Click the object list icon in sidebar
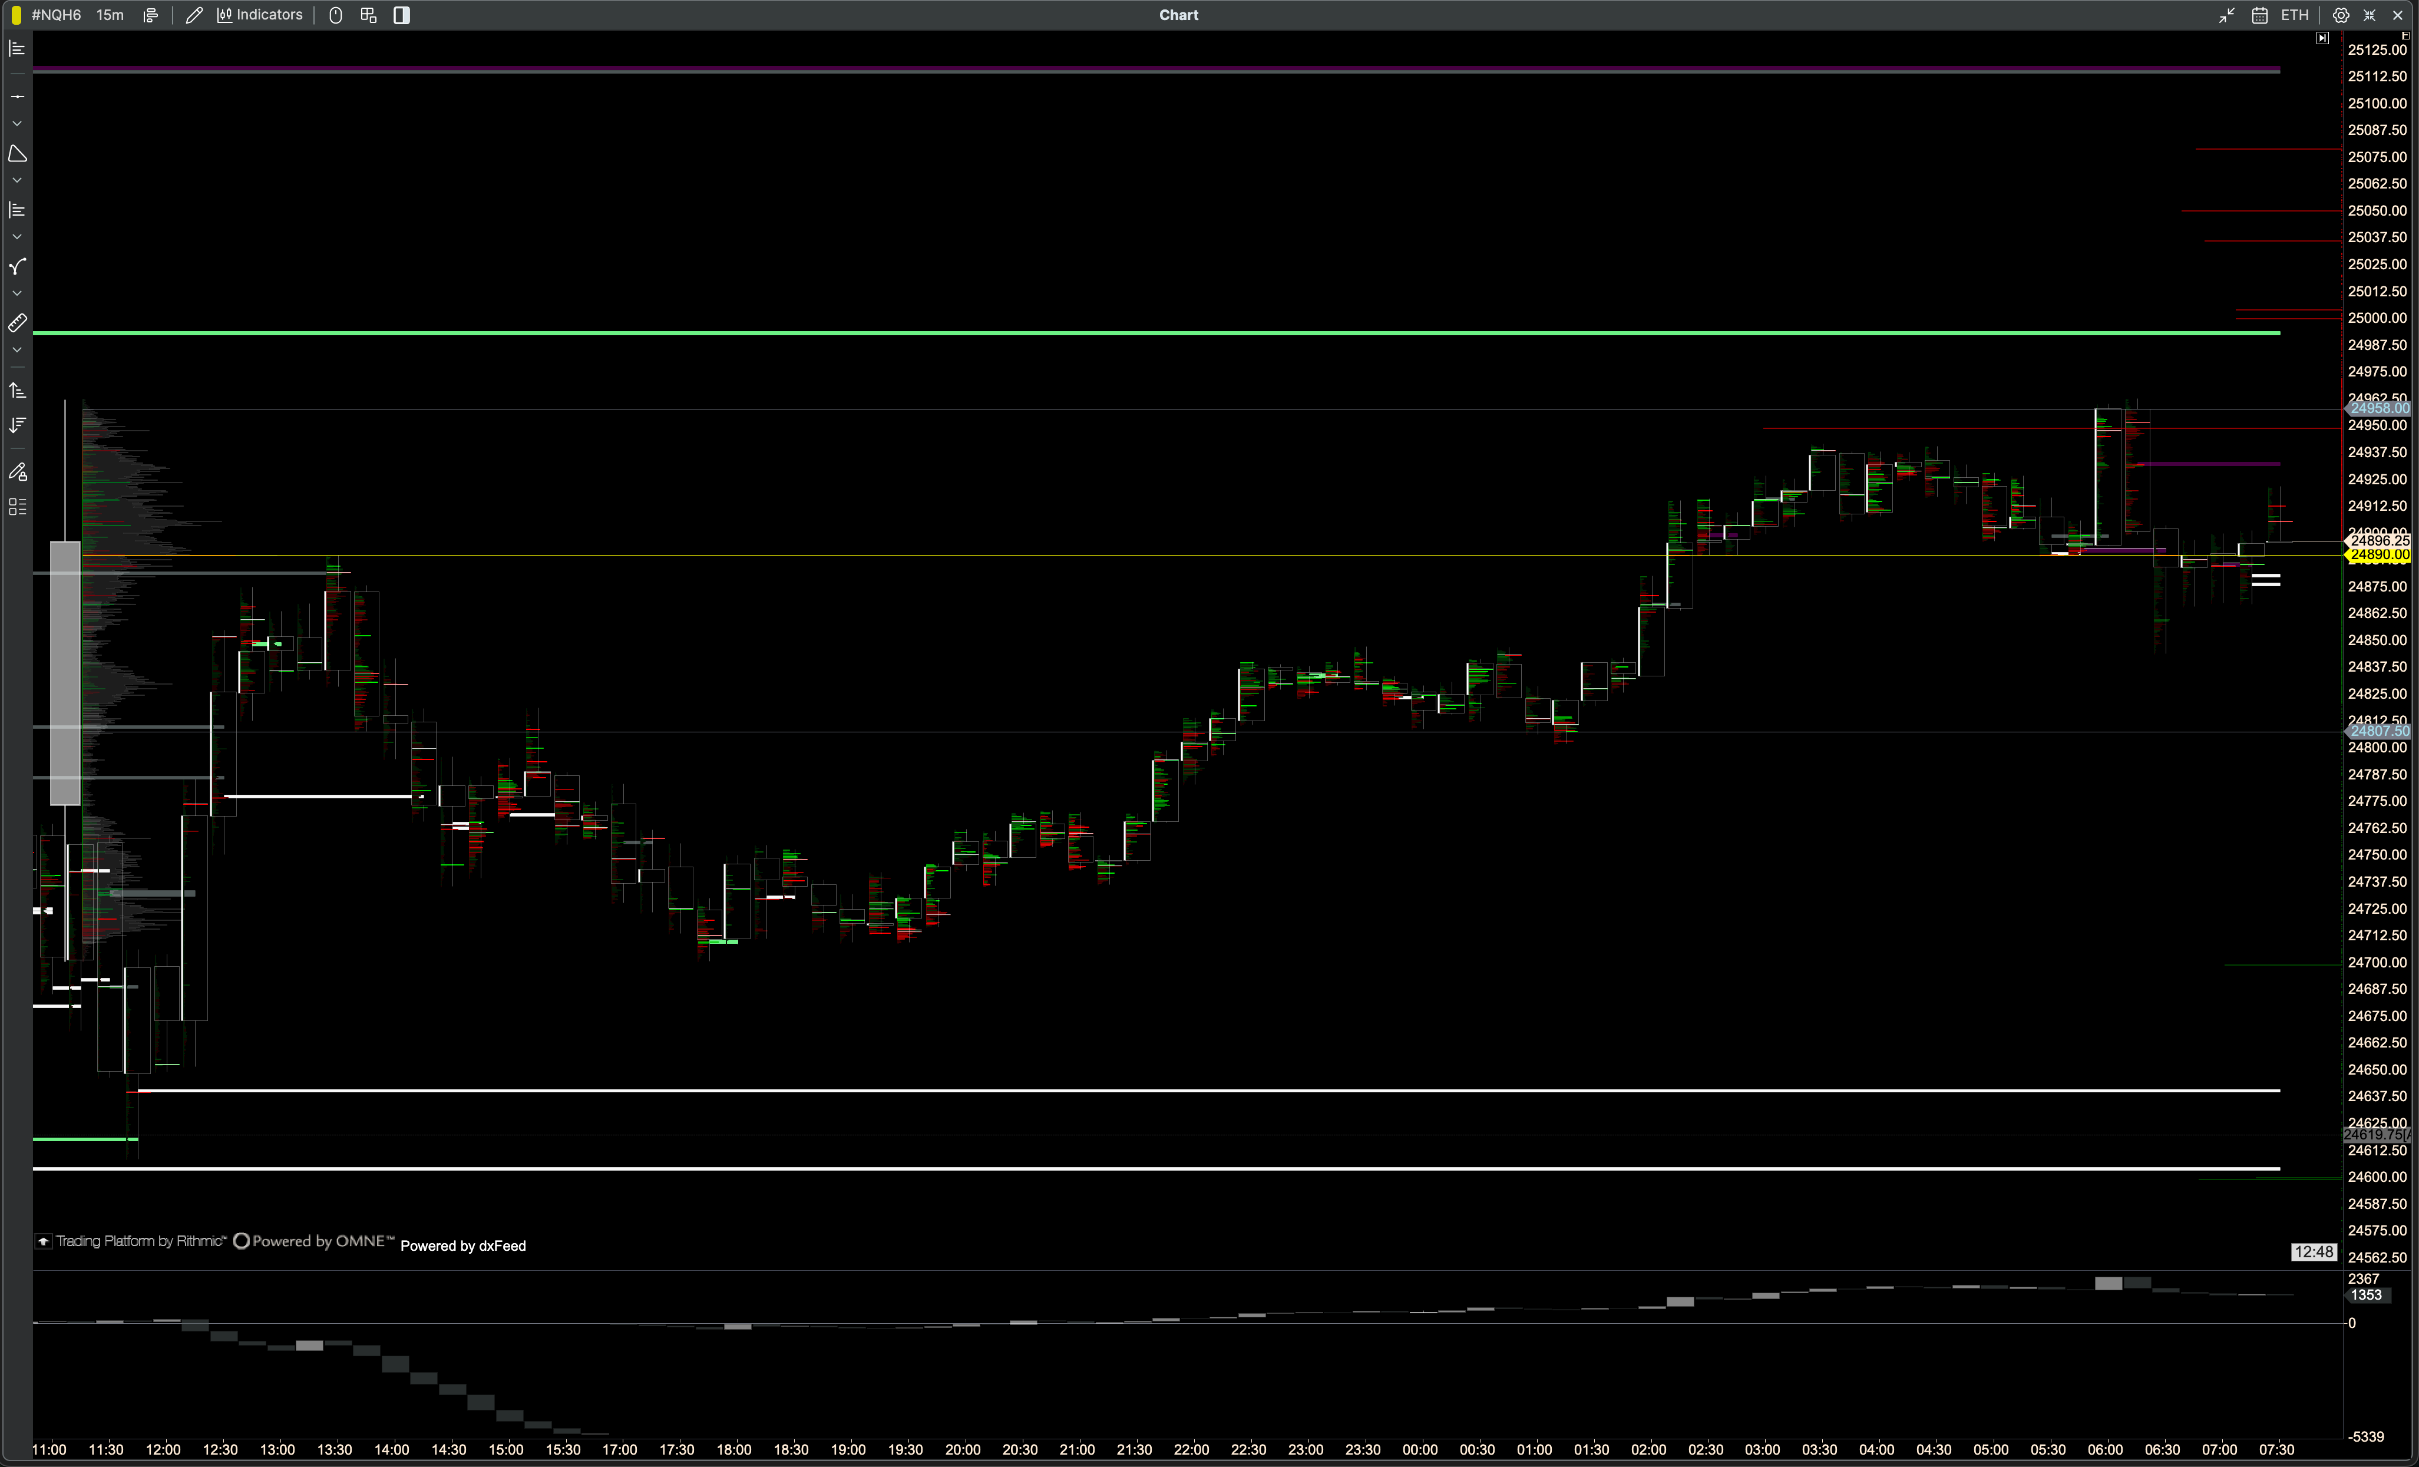 point(16,507)
